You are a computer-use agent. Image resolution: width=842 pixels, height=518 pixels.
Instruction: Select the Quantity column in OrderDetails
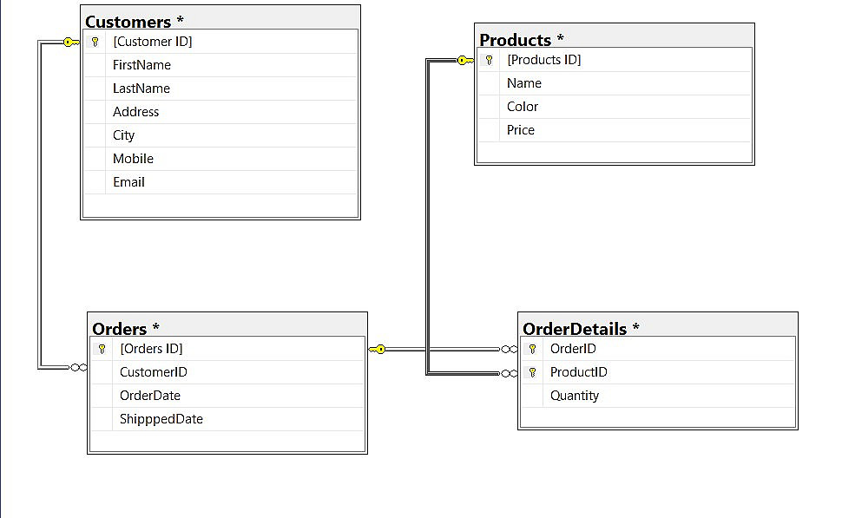click(x=575, y=396)
